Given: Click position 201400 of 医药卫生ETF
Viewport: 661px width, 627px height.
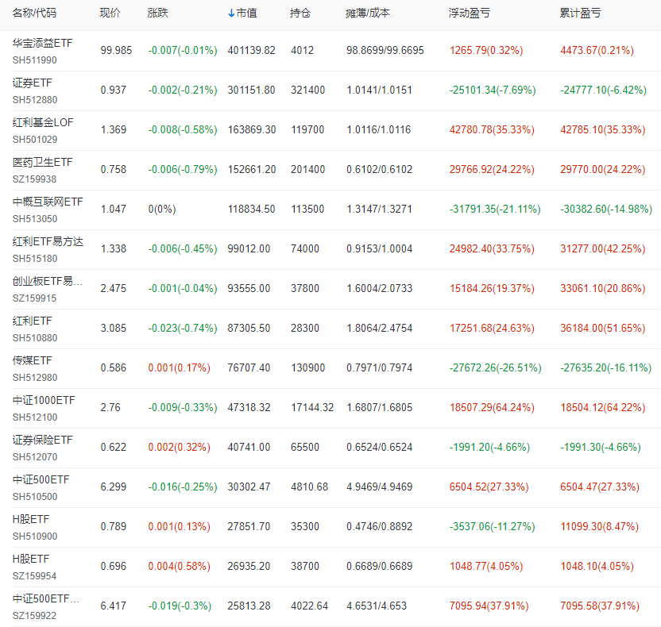Looking at the screenshot, I should (307, 169).
